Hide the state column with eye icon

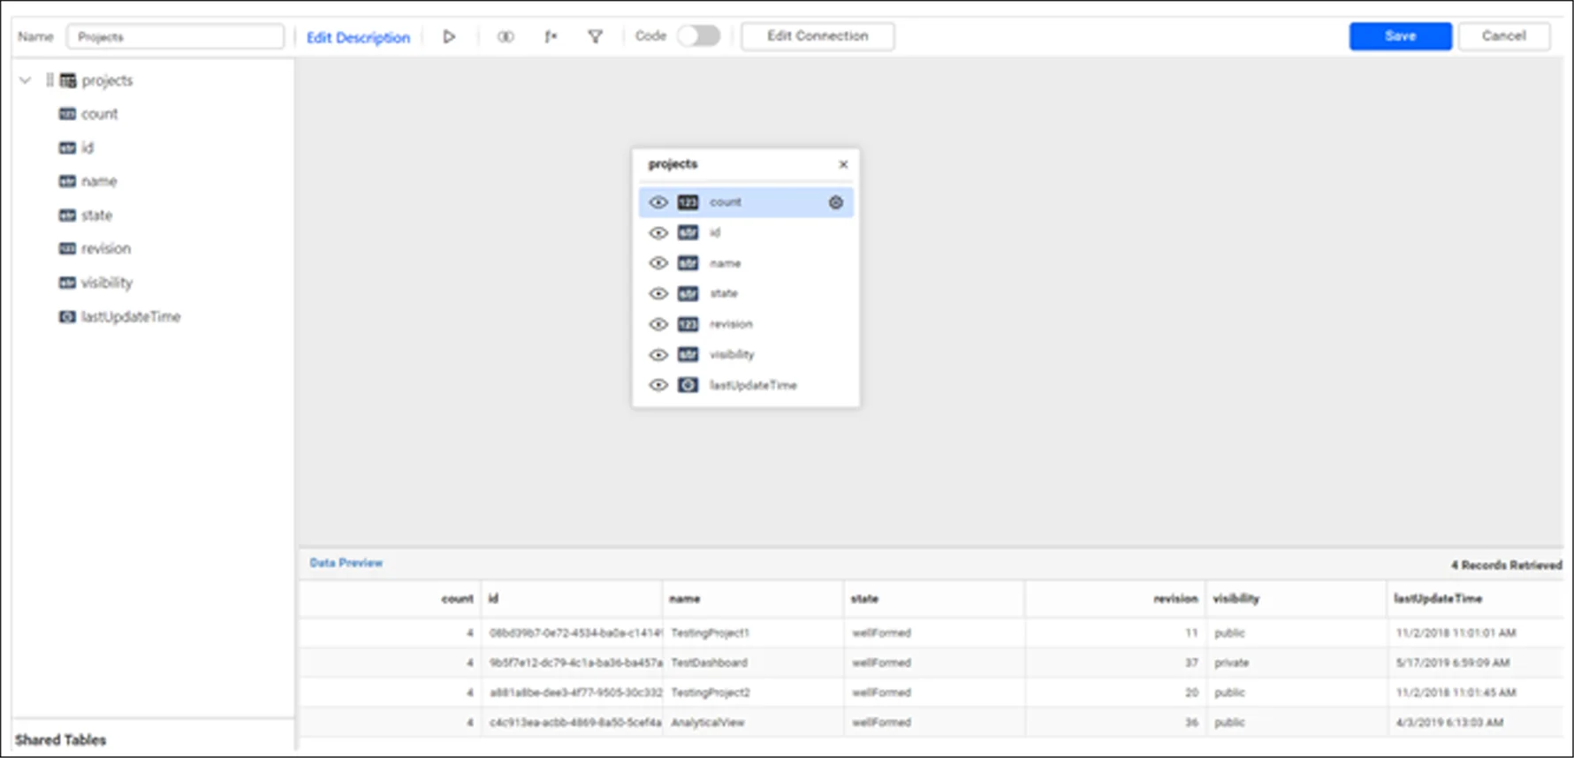658,293
